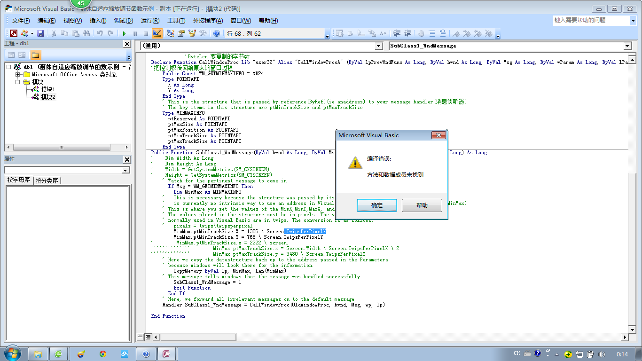This screenshot has height=361, width=642.
Task: Open the help question box dropdown arrow
Action: pos(633,20)
